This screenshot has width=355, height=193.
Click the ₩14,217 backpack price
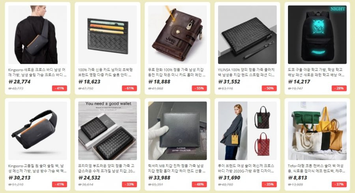(299, 82)
